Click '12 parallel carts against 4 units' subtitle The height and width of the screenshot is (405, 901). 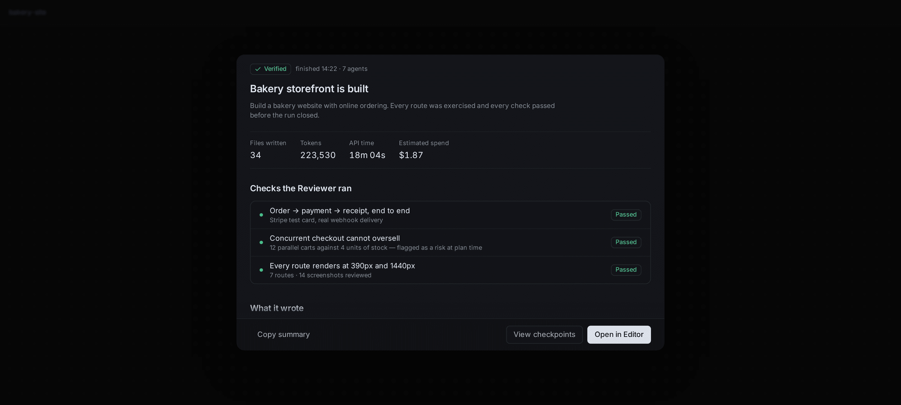click(376, 248)
